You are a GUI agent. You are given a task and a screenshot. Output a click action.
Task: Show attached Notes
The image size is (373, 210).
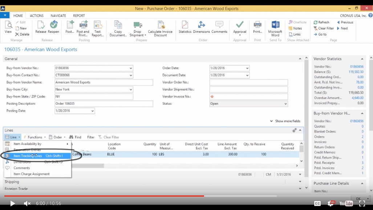pos(295,28)
